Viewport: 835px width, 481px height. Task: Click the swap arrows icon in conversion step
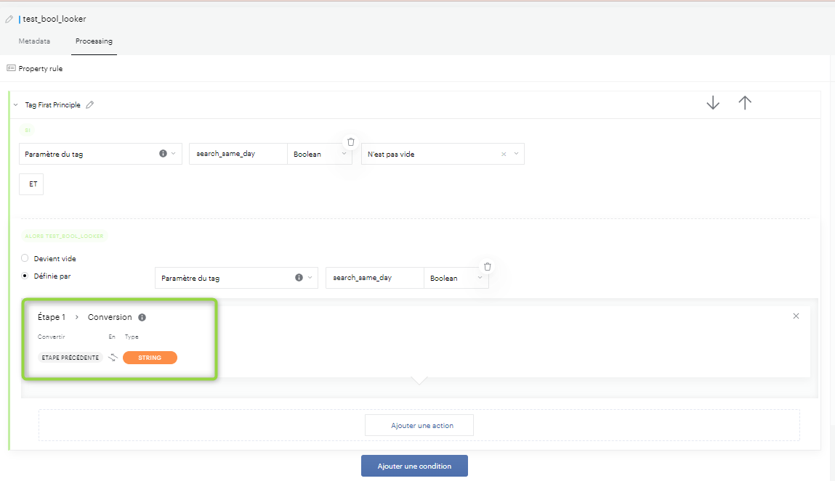point(113,358)
